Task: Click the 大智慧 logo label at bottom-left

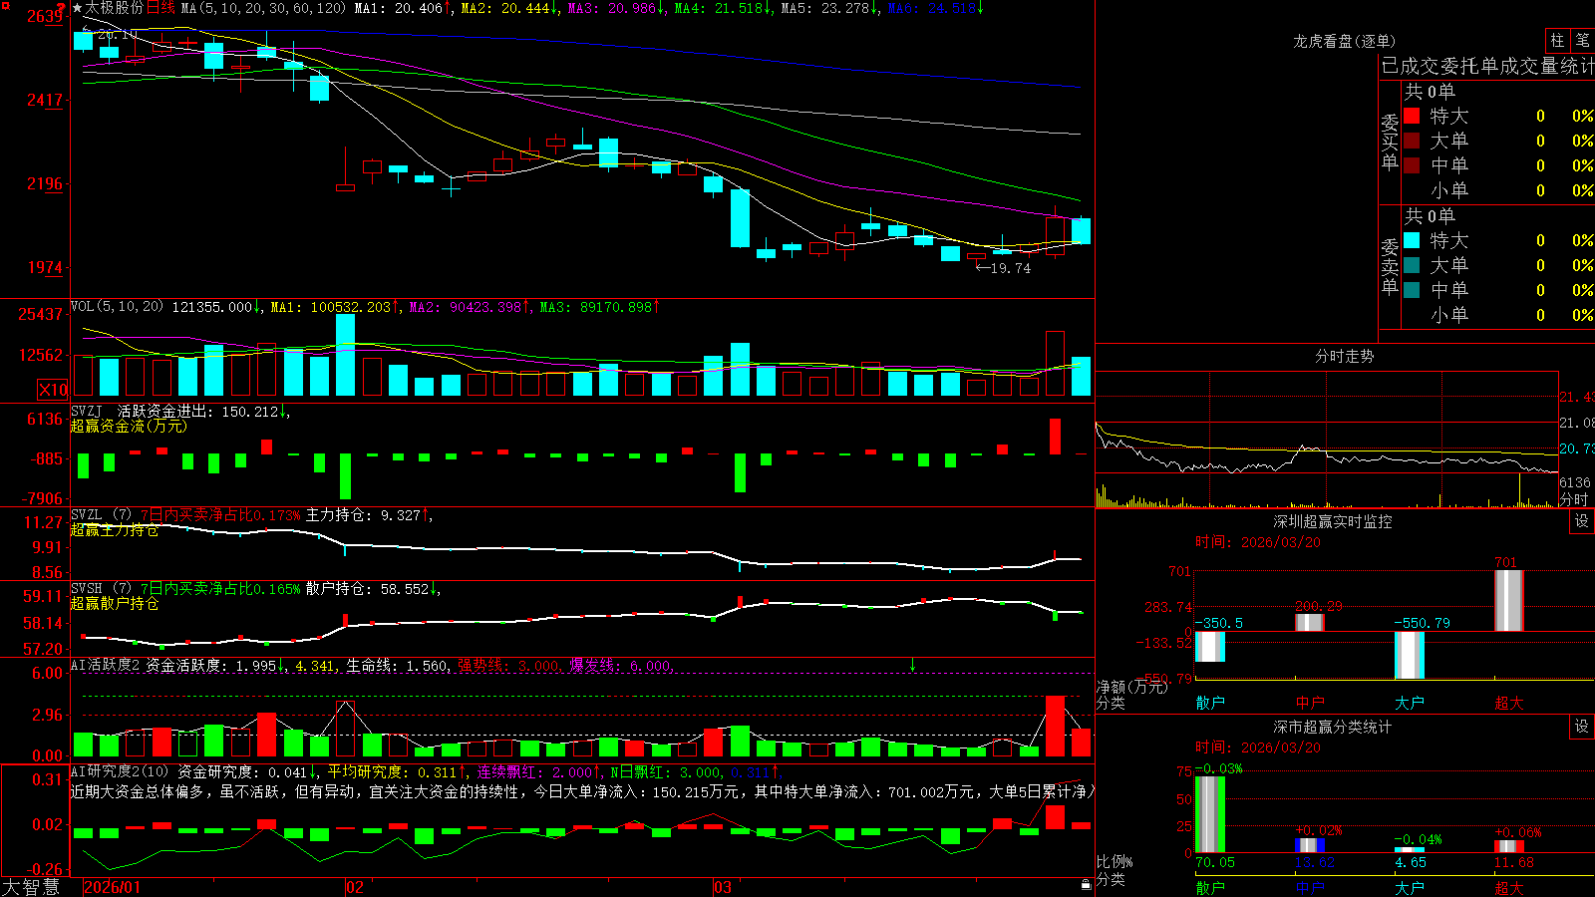Action: click(x=31, y=886)
